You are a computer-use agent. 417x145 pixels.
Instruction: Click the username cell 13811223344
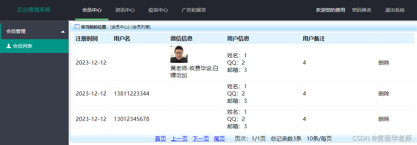132,93
